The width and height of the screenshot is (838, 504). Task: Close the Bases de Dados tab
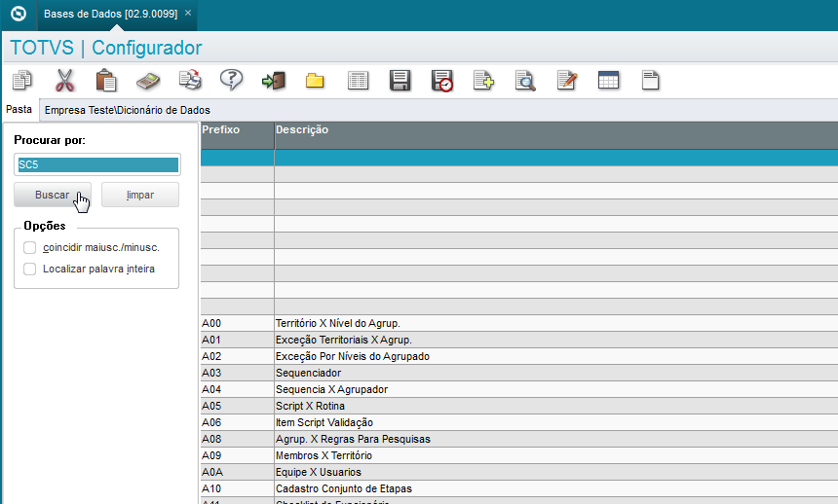[188, 13]
